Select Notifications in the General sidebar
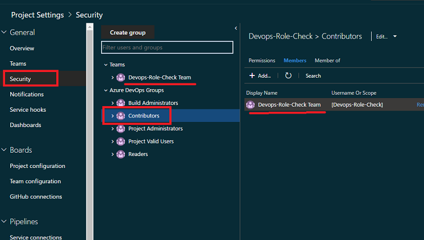Viewport: 424px width, 240px height. pos(27,94)
